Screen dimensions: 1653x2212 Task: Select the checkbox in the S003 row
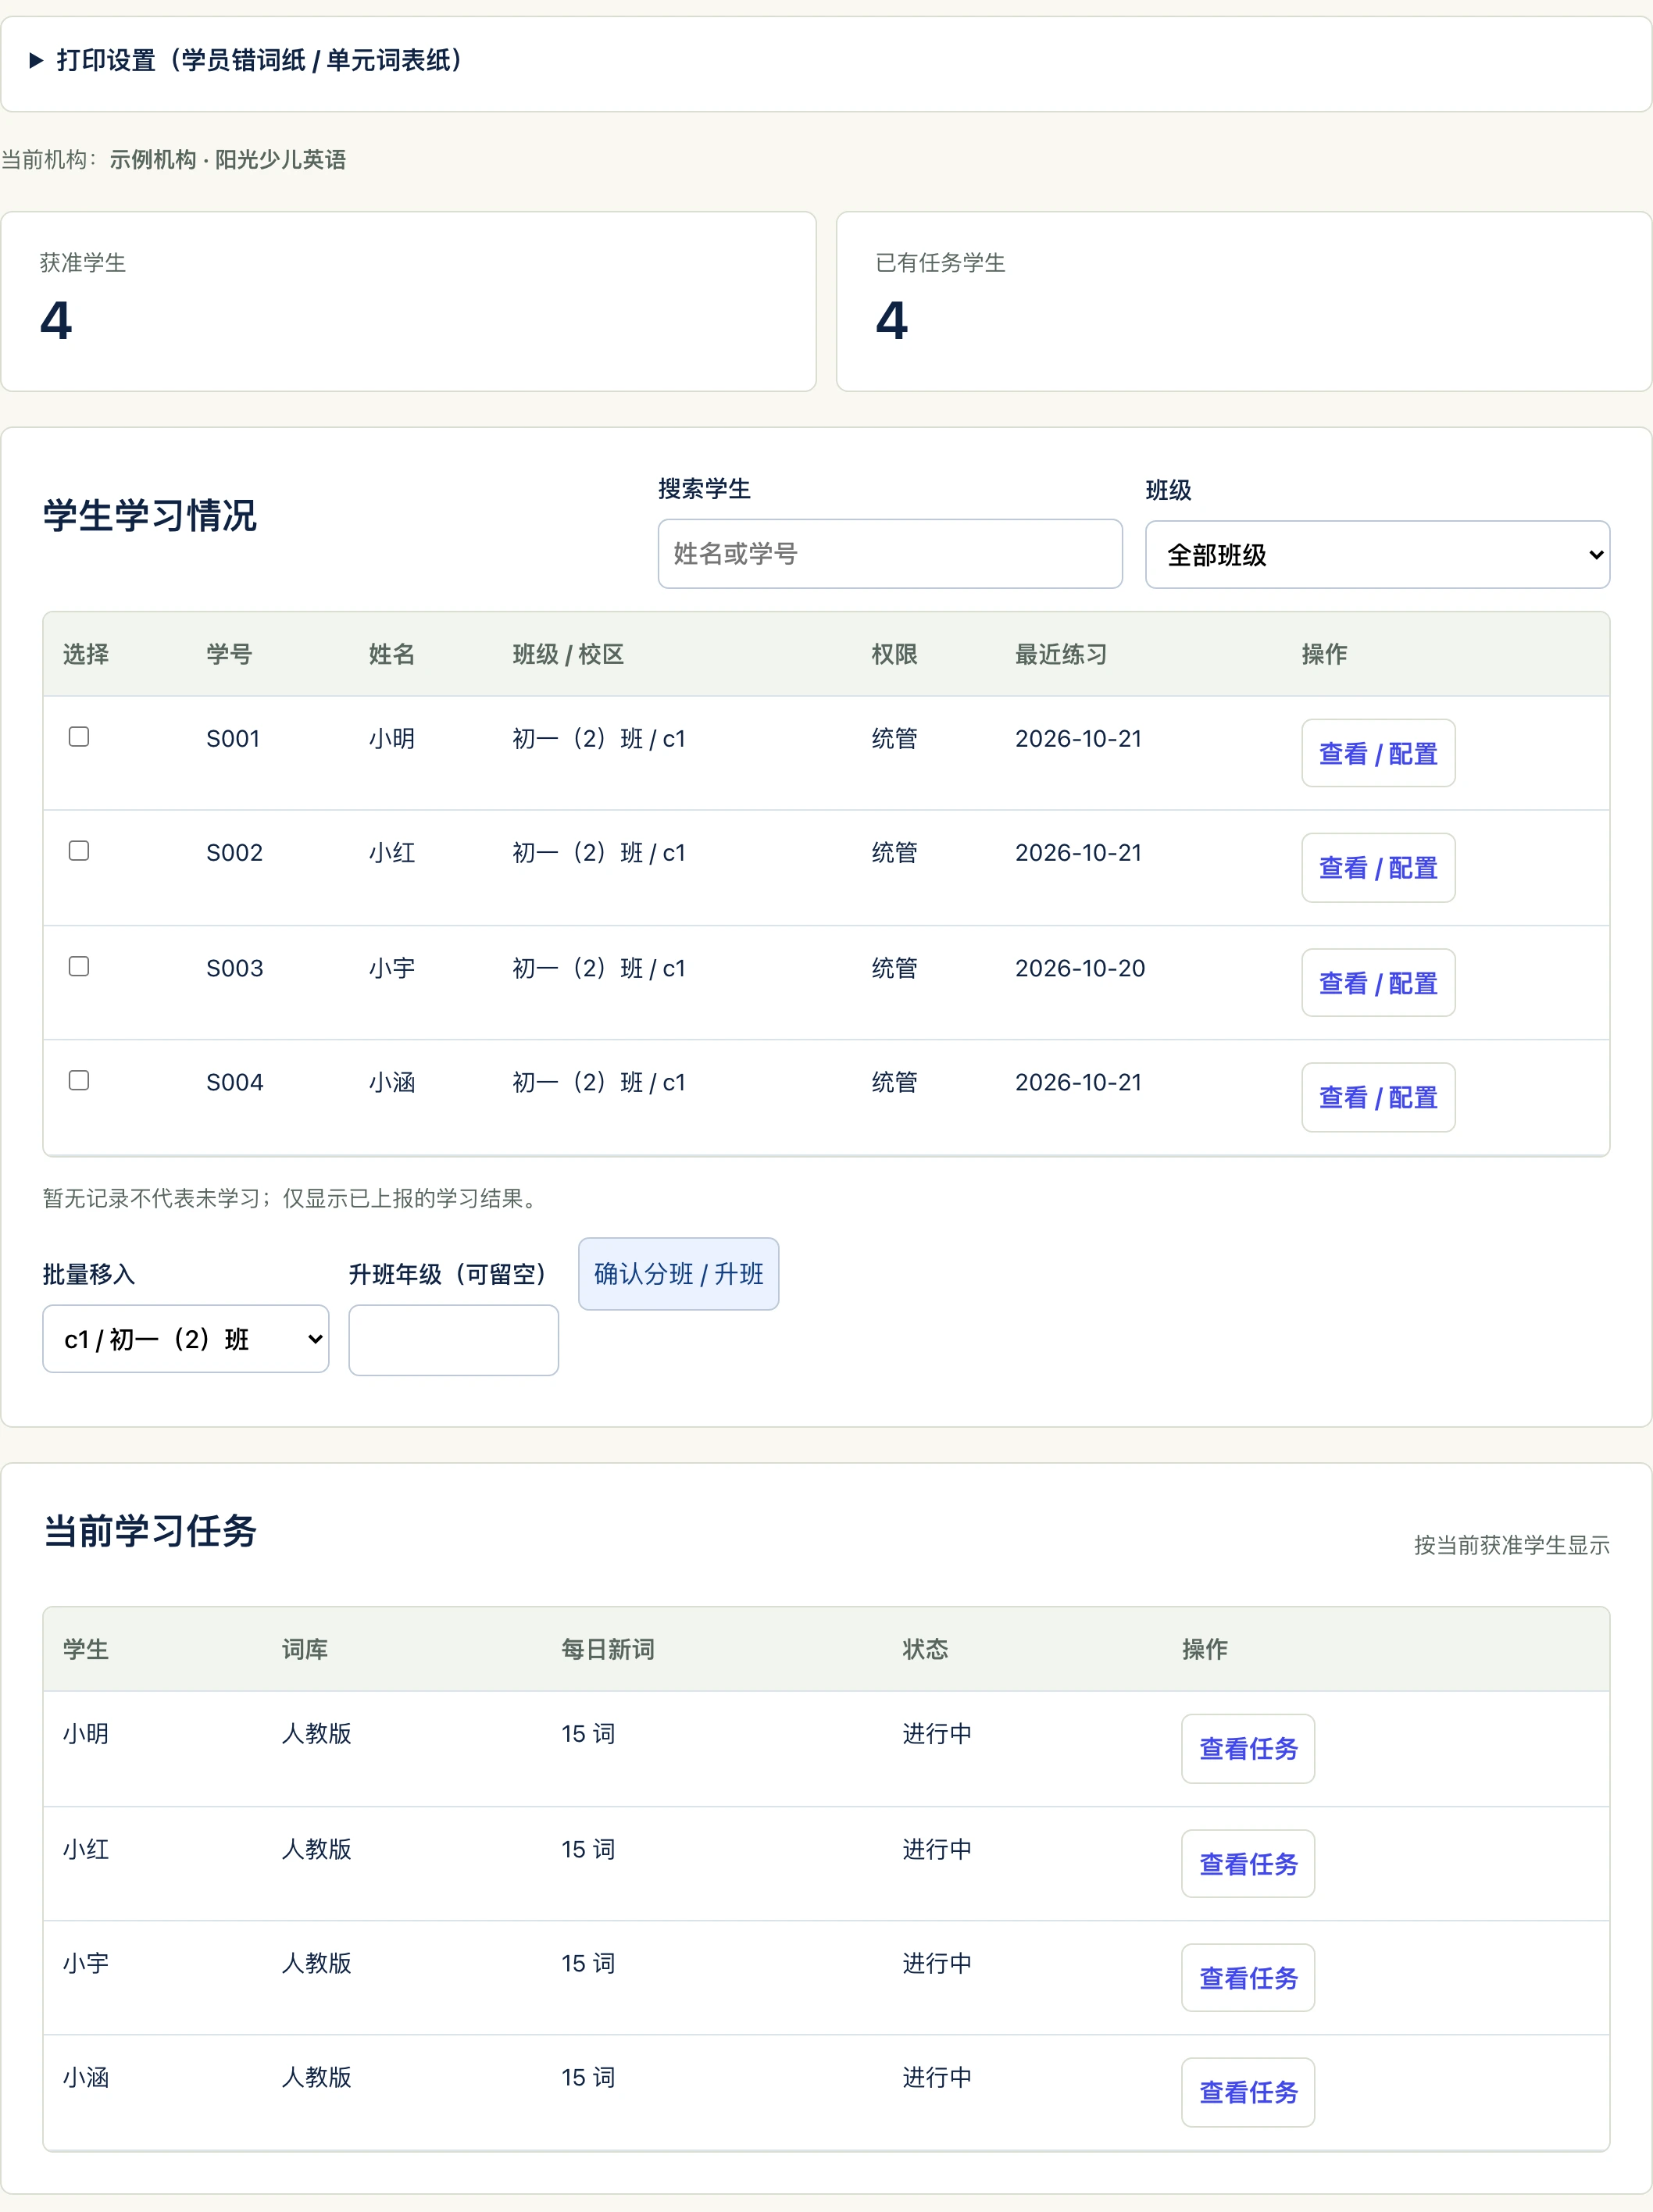(x=79, y=966)
